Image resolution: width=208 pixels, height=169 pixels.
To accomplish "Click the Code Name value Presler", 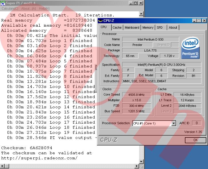I will [x=137, y=45].
